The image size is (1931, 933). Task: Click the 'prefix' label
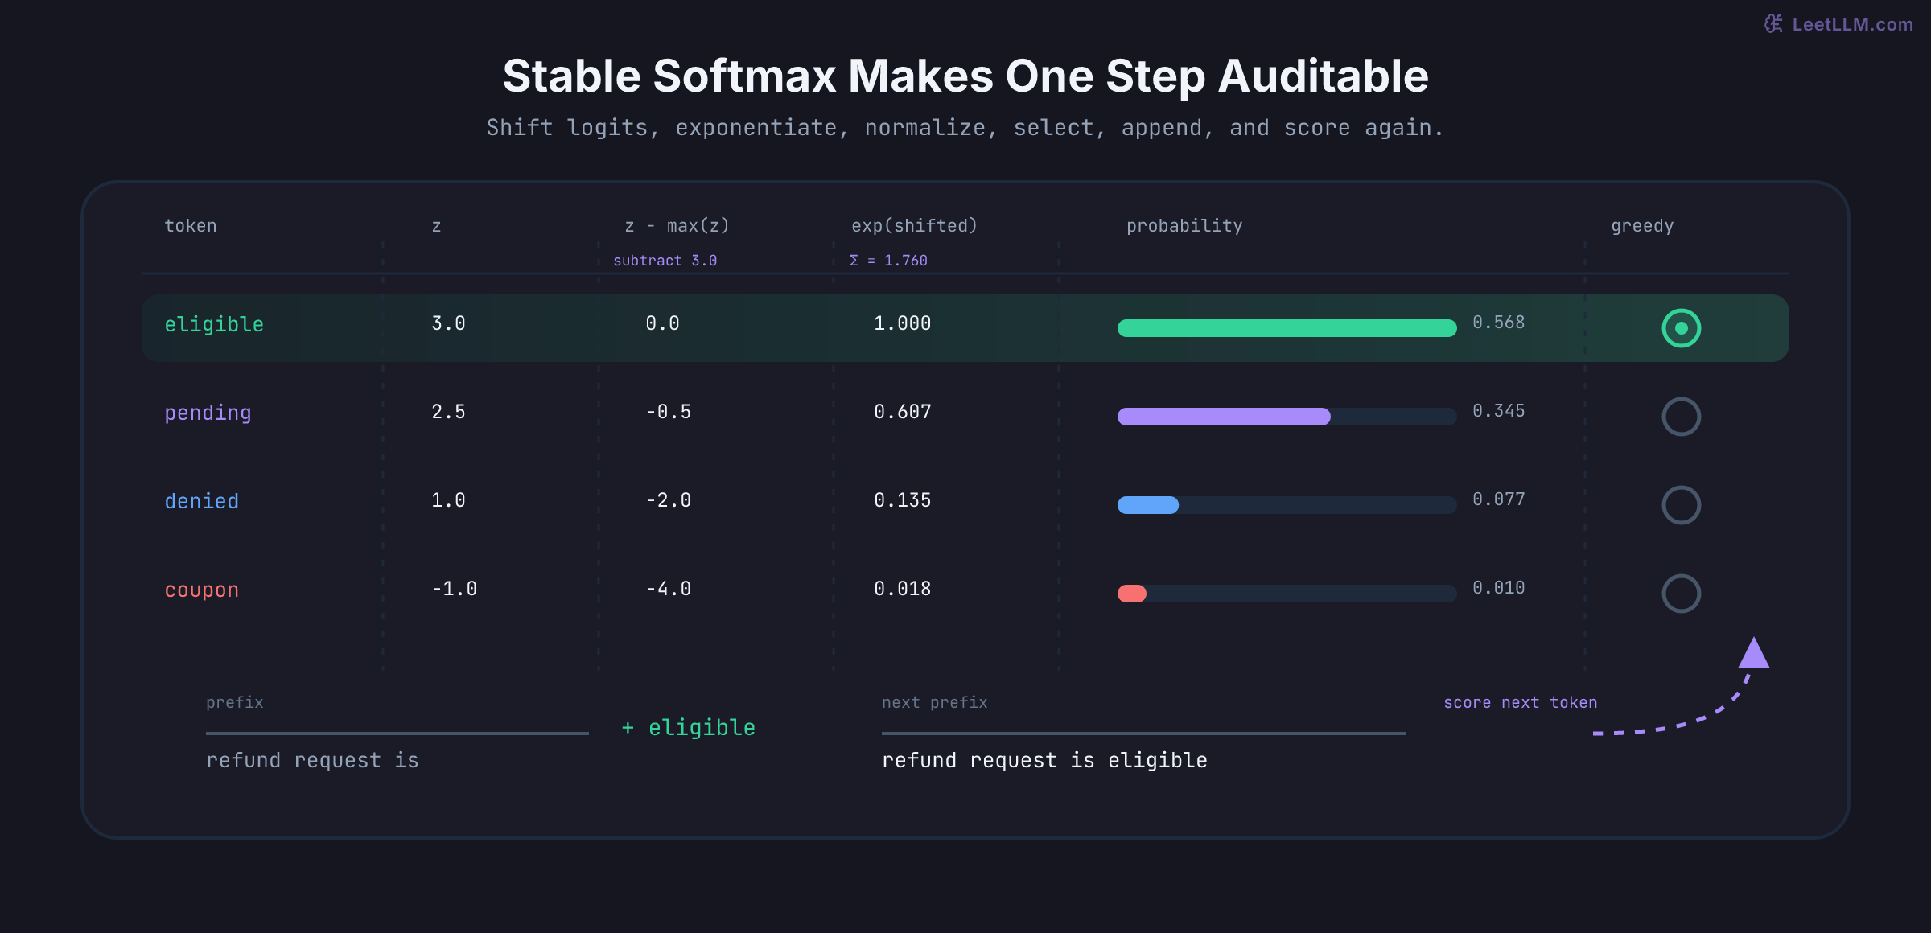click(x=234, y=703)
